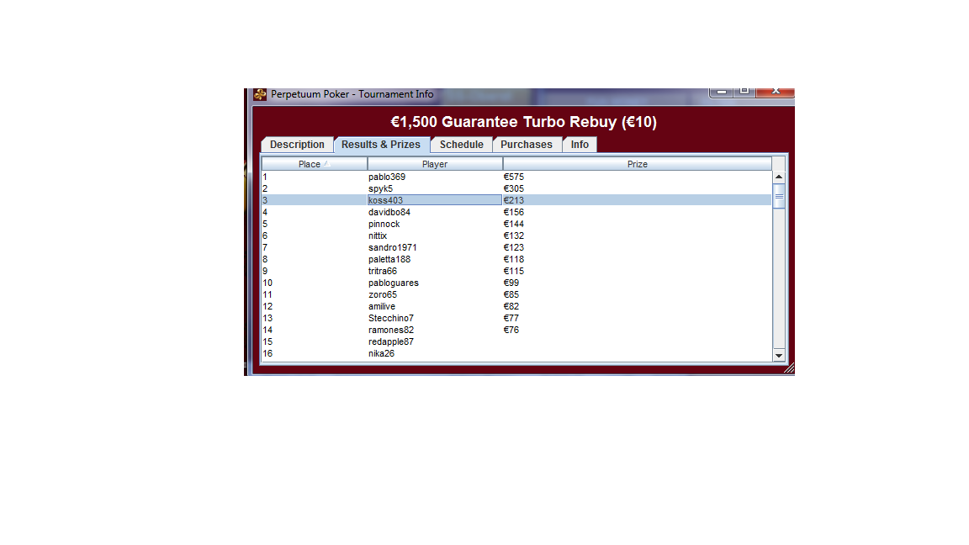Select player spyk5 in second place
This screenshot has width=969, height=545.
pos(380,188)
